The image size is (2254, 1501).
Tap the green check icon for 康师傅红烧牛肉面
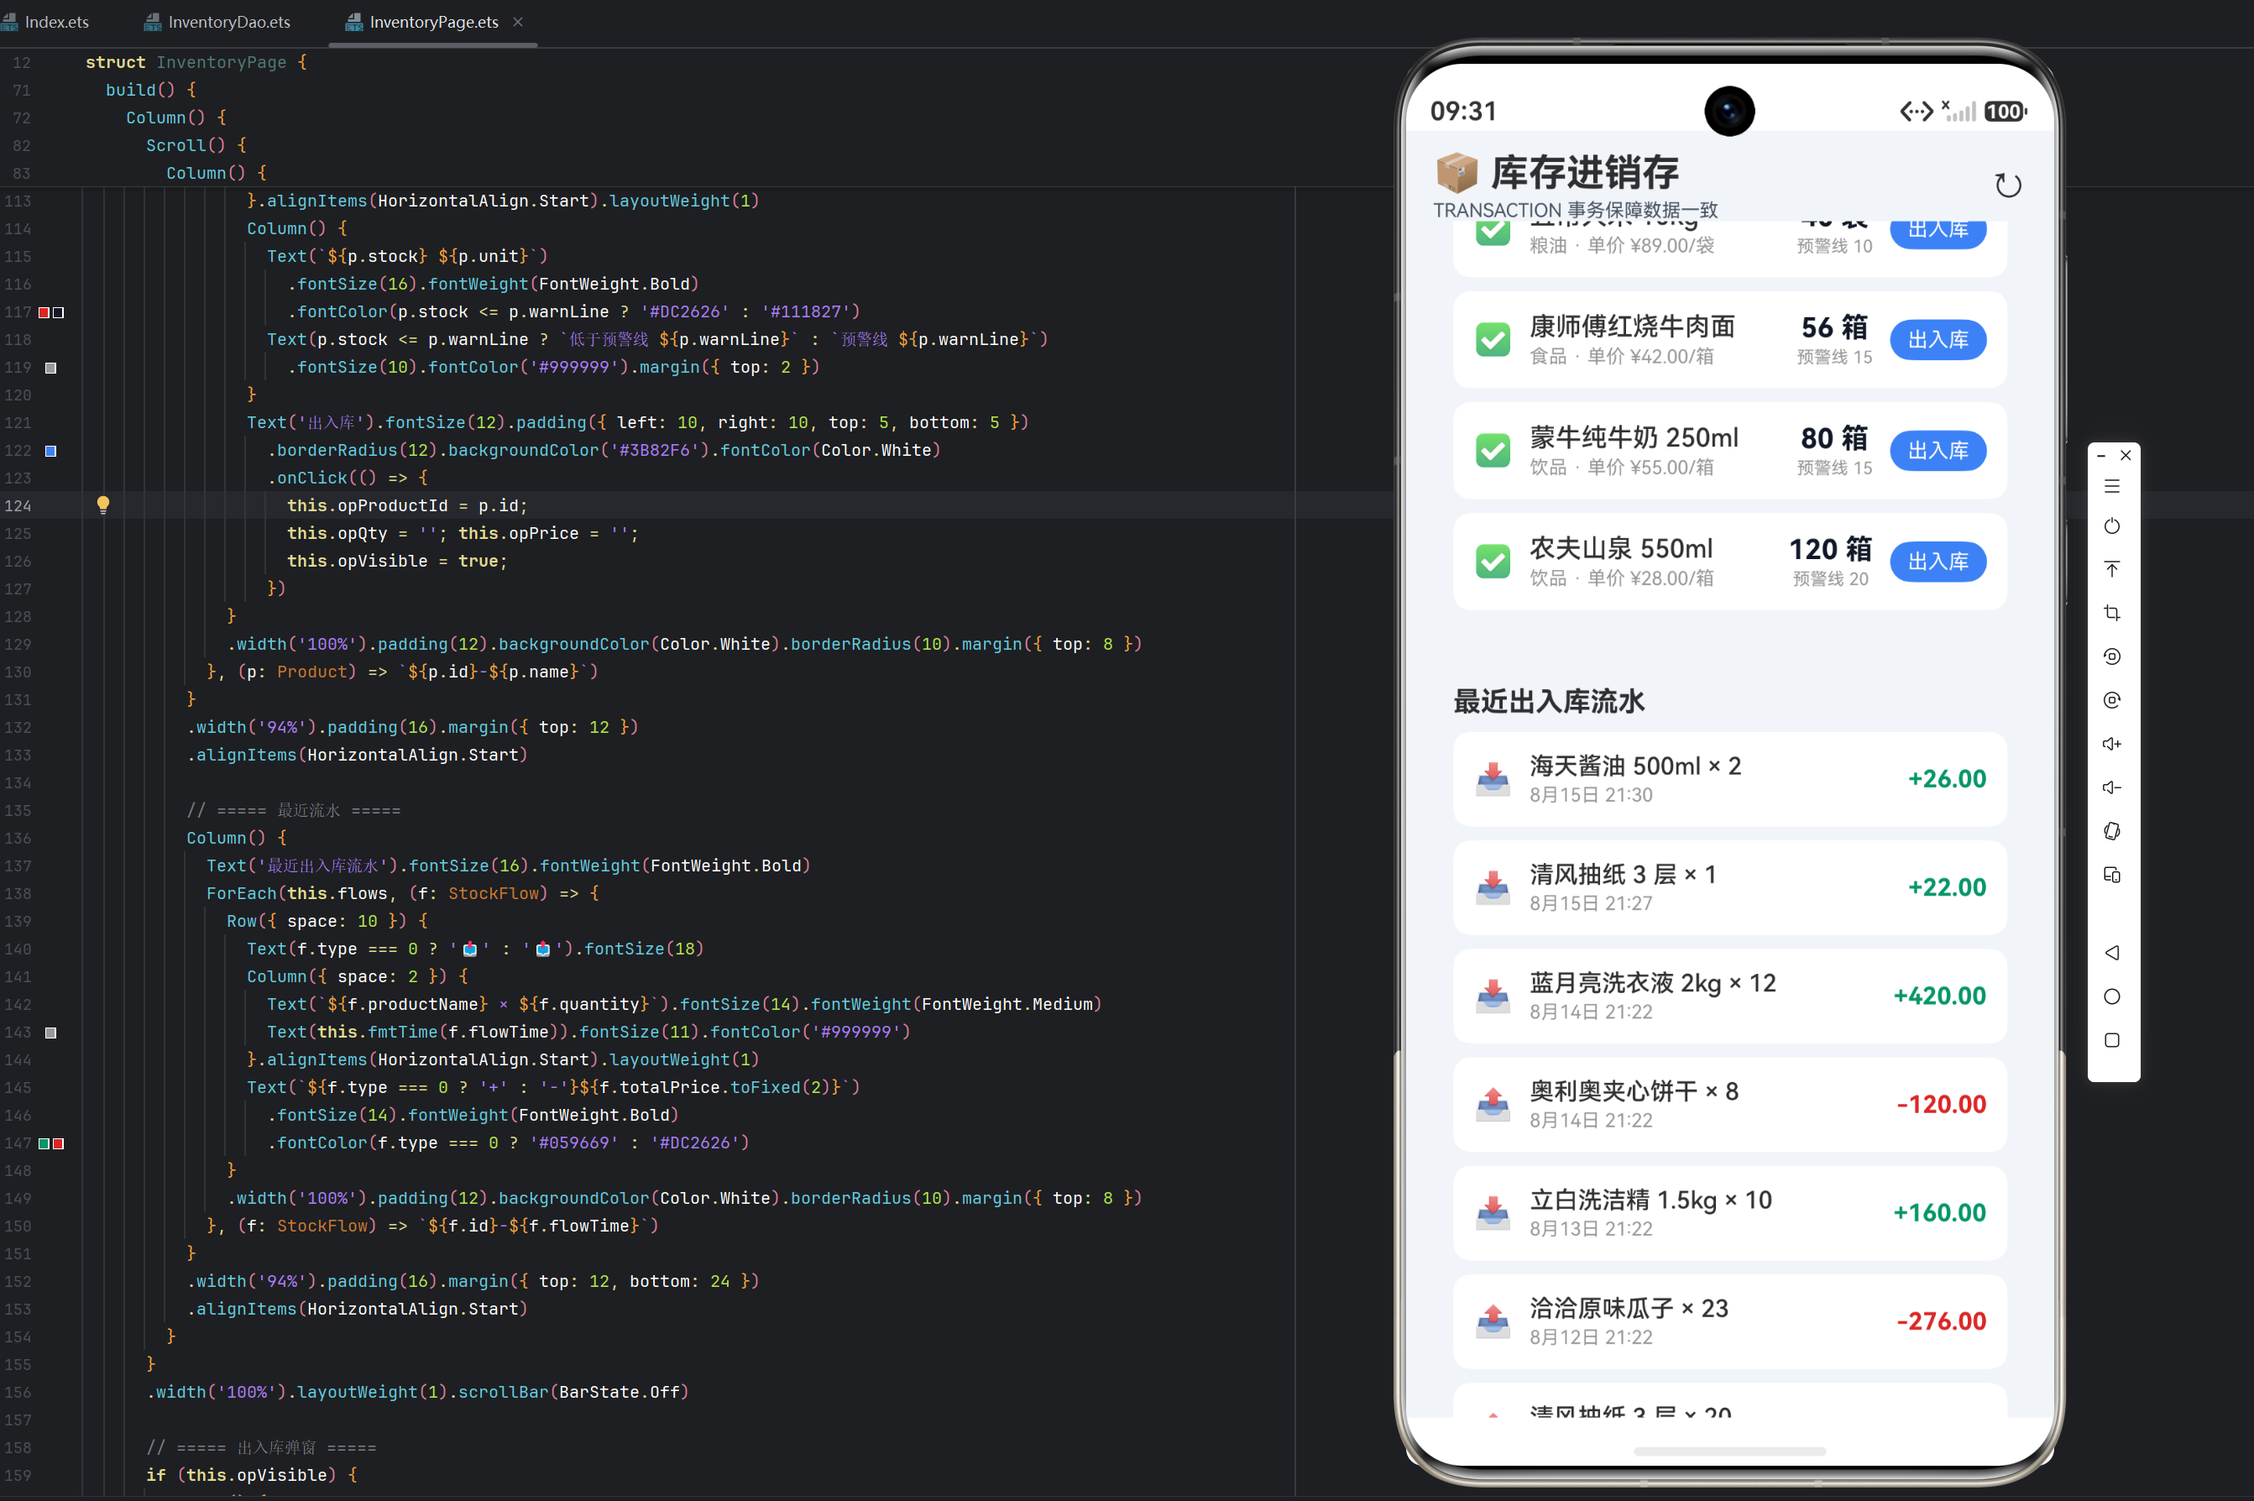click(1492, 340)
